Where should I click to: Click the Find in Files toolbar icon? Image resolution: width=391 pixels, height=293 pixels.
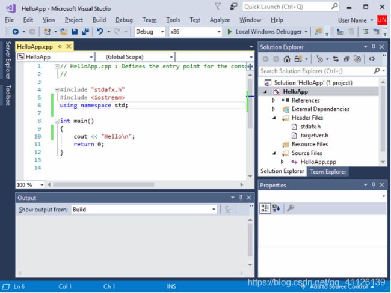coord(318,32)
